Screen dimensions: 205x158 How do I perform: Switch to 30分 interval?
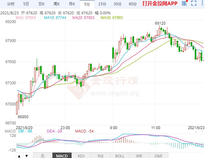117,4
